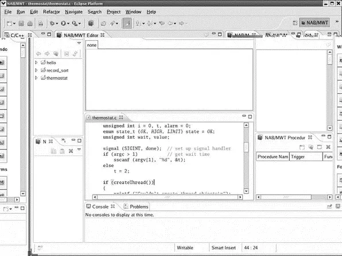Screen dimensions: 342x256
Task: Click the Back navigation arrow in main toolbar
Action: pyautogui.click(x=170, y=23)
